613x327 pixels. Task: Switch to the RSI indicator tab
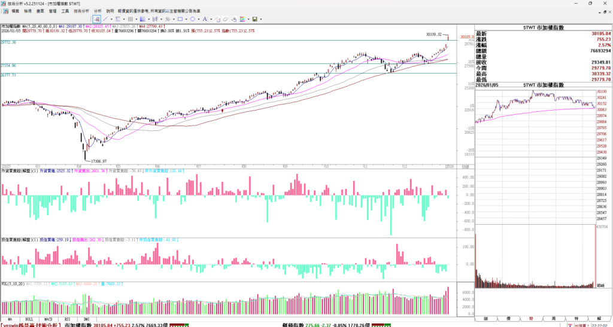pyautogui.click(x=66, y=320)
